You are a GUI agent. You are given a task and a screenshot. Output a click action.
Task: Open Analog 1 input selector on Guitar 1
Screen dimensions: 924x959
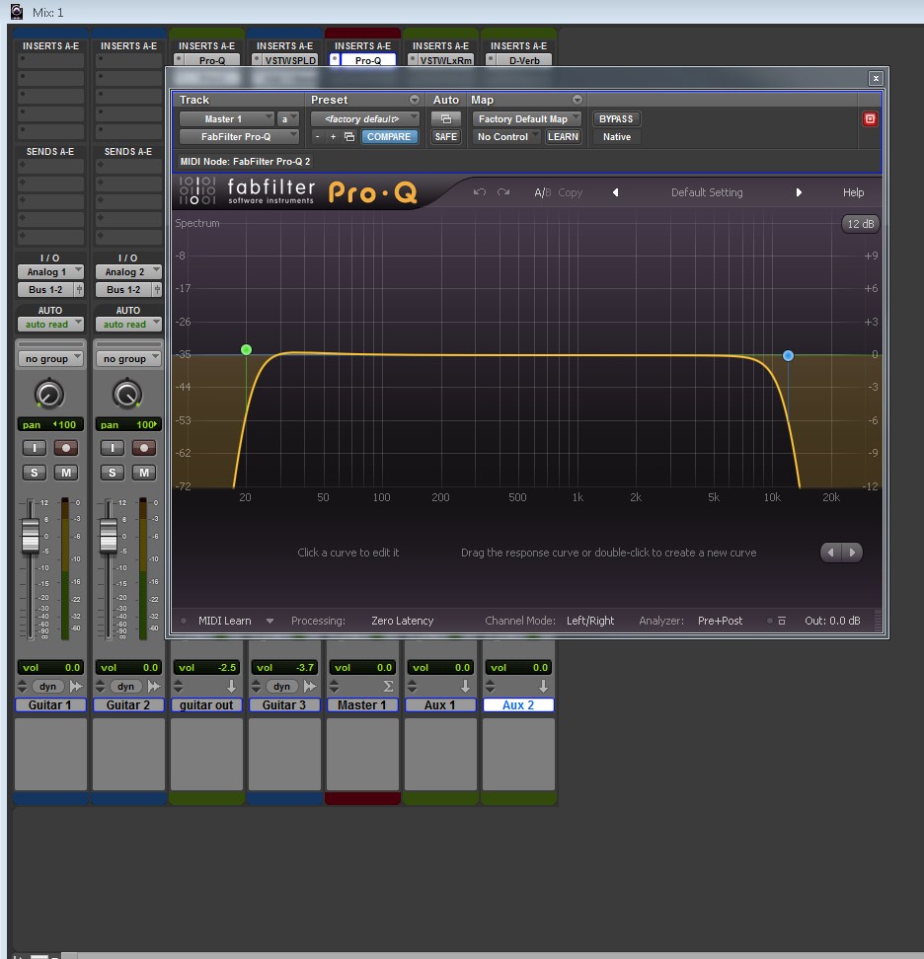tap(50, 272)
